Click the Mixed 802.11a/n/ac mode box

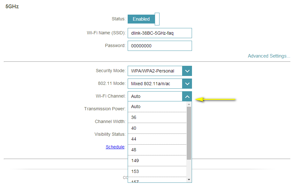coord(155,84)
